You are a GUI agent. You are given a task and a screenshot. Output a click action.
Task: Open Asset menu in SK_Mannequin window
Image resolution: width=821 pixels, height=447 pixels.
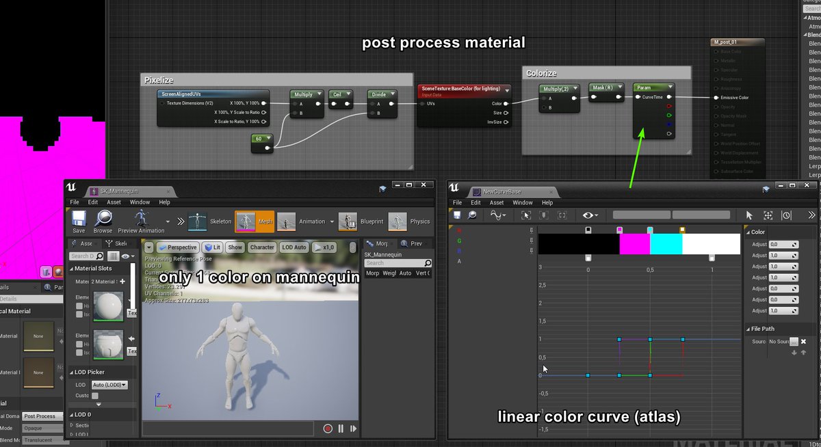tap(114, 202)
